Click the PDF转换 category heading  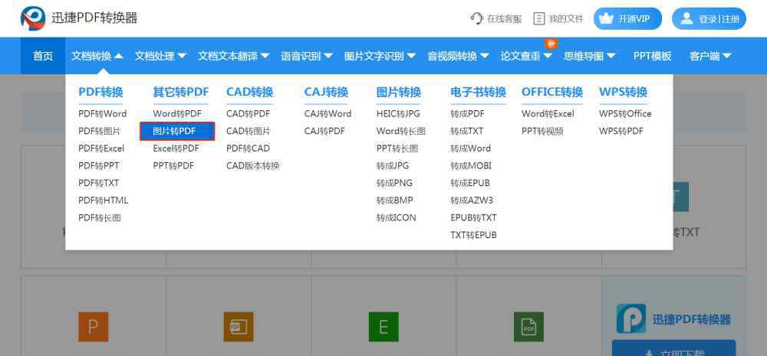point(100,92)
